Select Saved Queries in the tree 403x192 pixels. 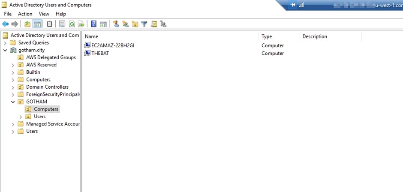pos(33,43)
